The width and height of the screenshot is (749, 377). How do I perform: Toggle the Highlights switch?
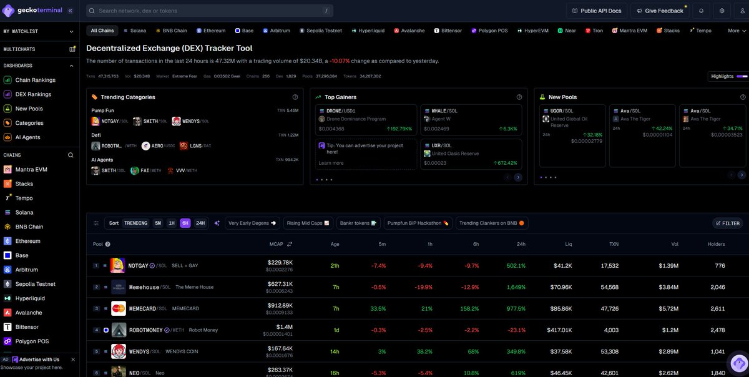point(742,76)
